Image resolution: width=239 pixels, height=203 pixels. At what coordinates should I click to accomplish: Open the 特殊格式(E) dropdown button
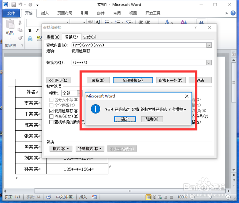tap(90, 149)
